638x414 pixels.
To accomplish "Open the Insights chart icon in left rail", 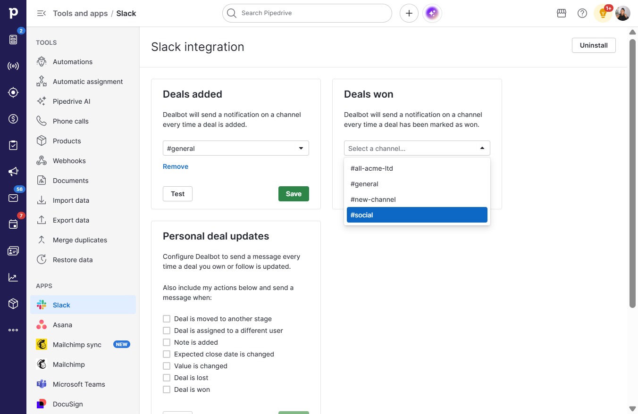I will point(13,277).
